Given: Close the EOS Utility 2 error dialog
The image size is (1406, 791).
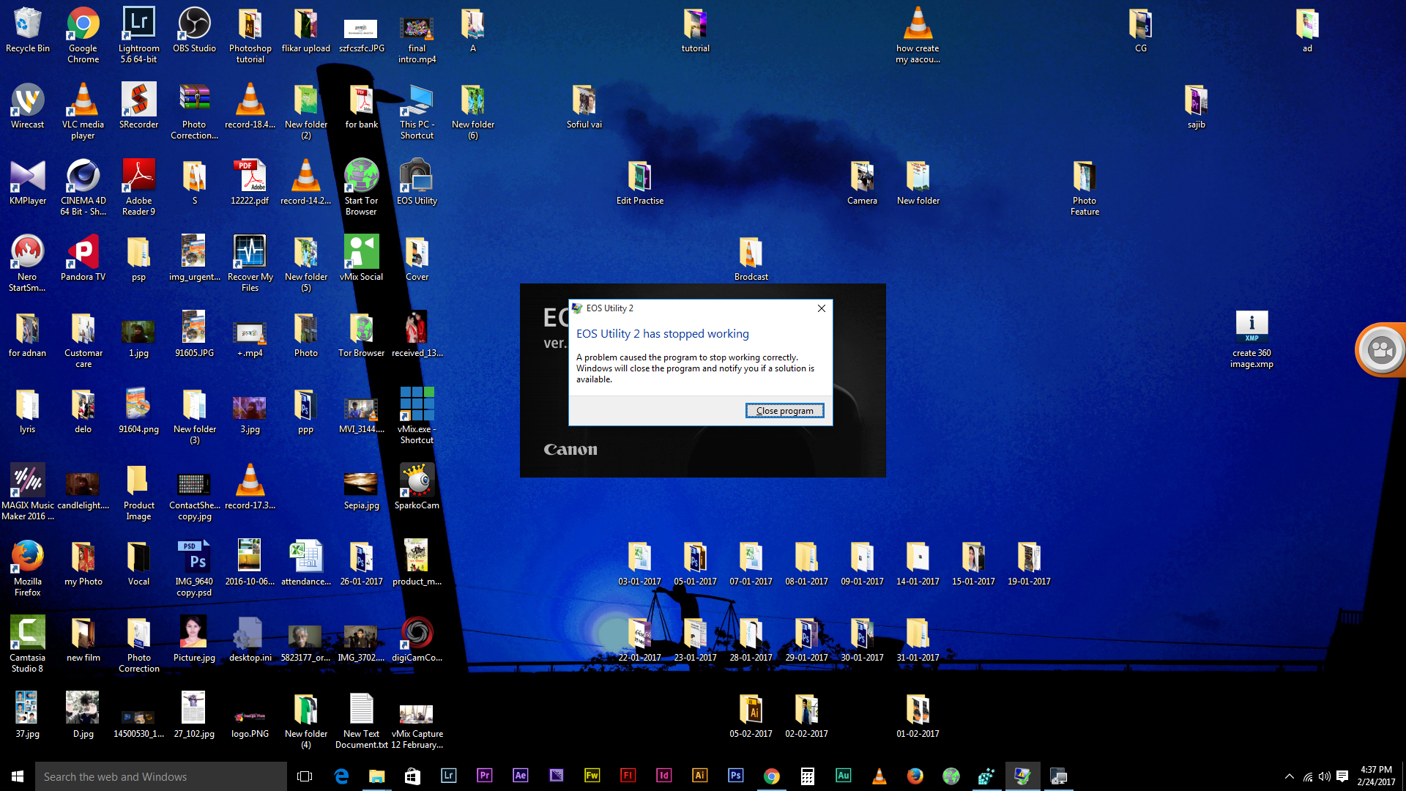Looking at the screenshot, I should tap(822, 308).
